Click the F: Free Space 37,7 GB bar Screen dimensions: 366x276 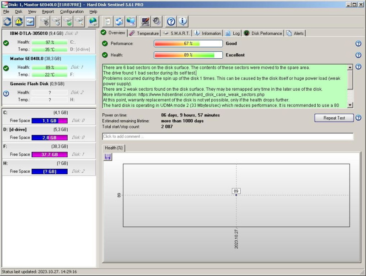click(49, 155)
